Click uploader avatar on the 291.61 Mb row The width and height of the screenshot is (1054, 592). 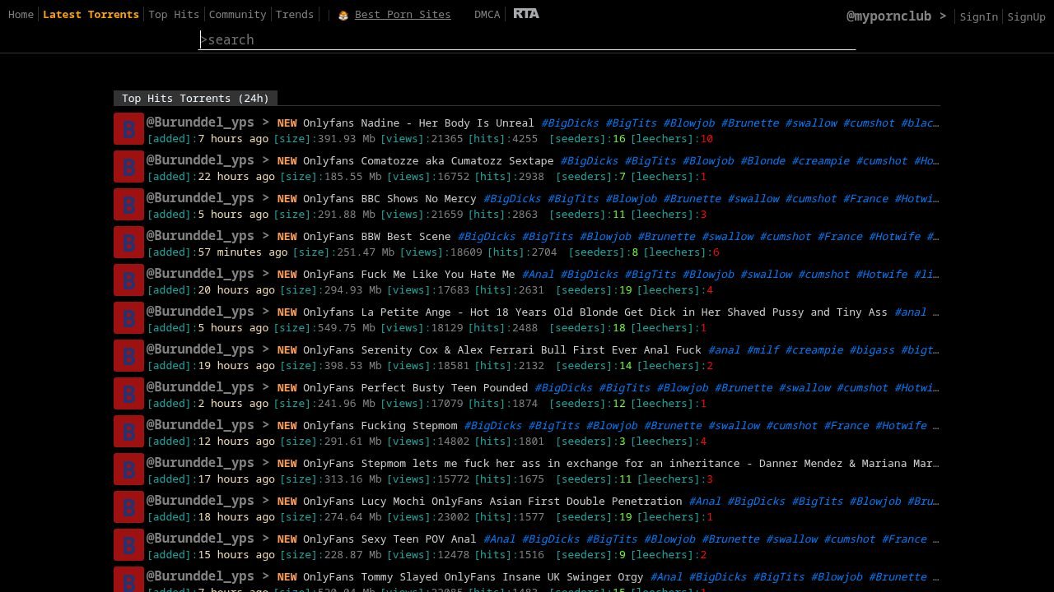click(128, 432)
